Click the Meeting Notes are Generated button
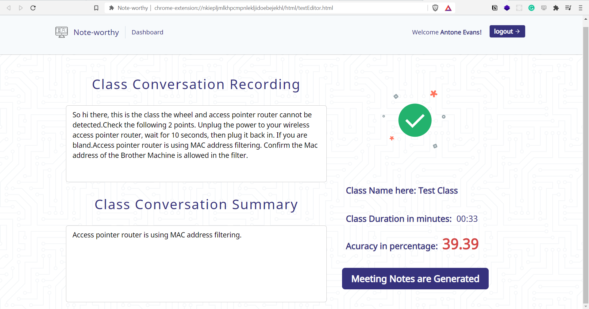This screenshot has width=589, height=309. pyautogui.click(x=415, y=279)
